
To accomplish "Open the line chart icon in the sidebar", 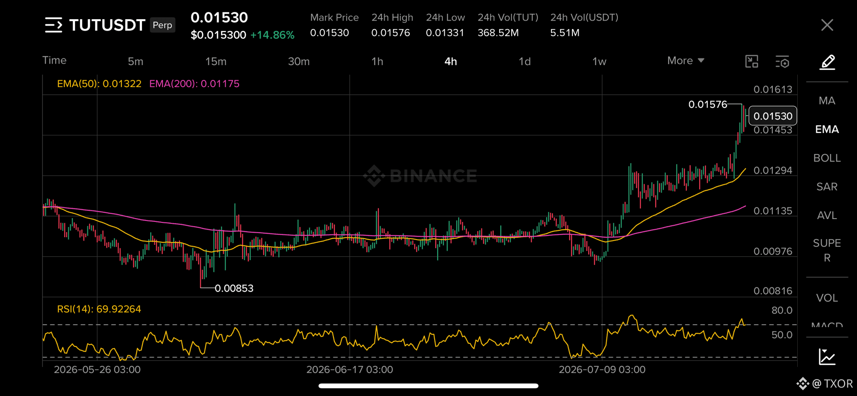I will click(x=827, y=357).
